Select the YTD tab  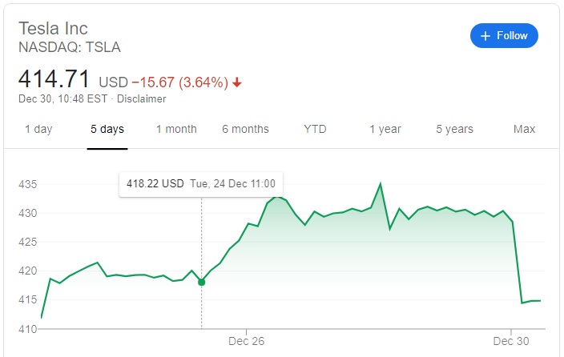click(316, 130)
